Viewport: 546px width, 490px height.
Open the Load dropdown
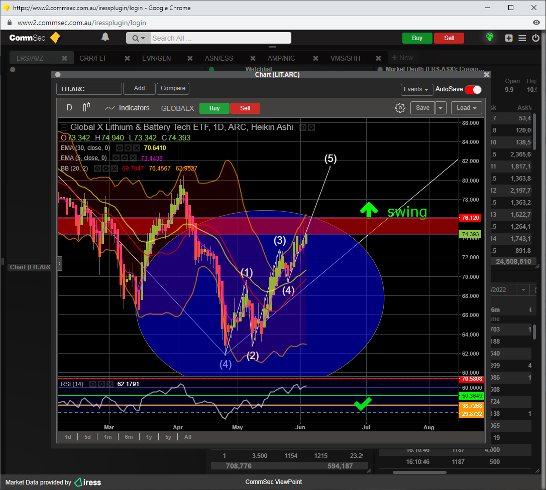[466, 108]
